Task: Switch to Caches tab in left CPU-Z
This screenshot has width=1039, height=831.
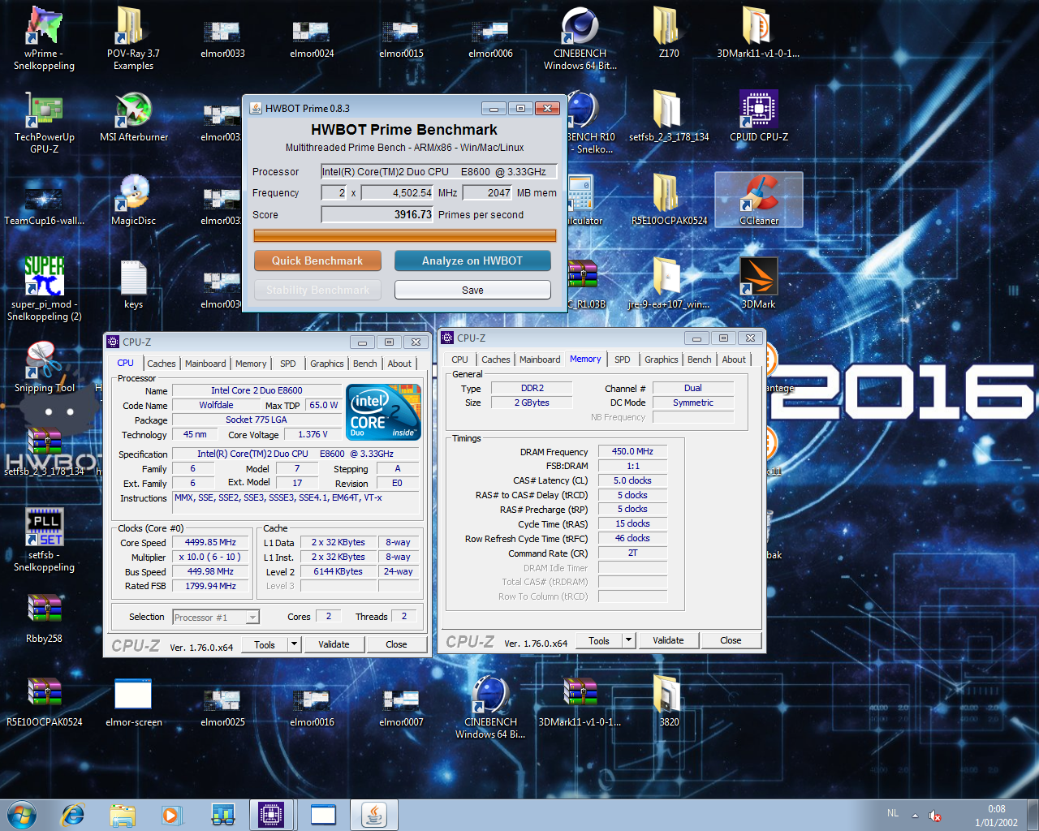Action: coord(162,364)
